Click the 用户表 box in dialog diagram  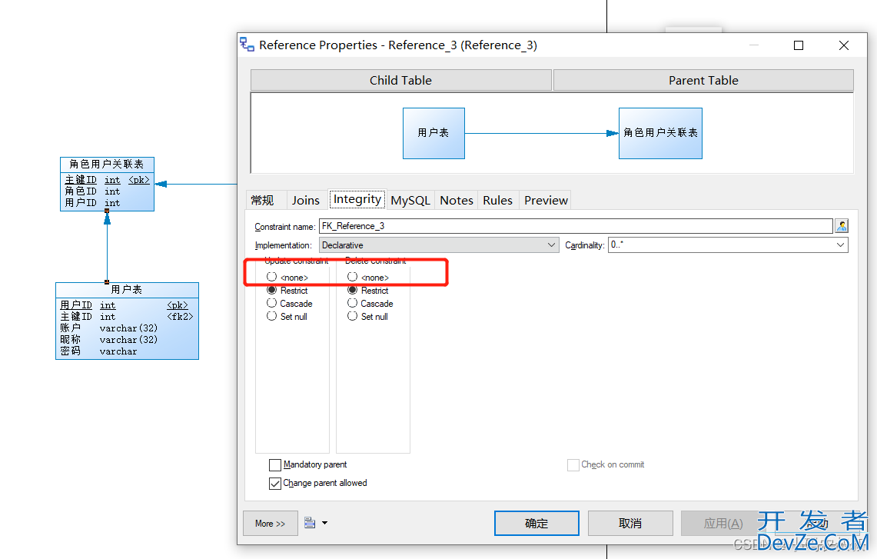434,133
